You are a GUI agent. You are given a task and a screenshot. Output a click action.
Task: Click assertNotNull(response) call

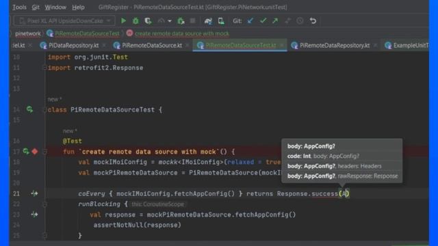[x=137, y=225]
